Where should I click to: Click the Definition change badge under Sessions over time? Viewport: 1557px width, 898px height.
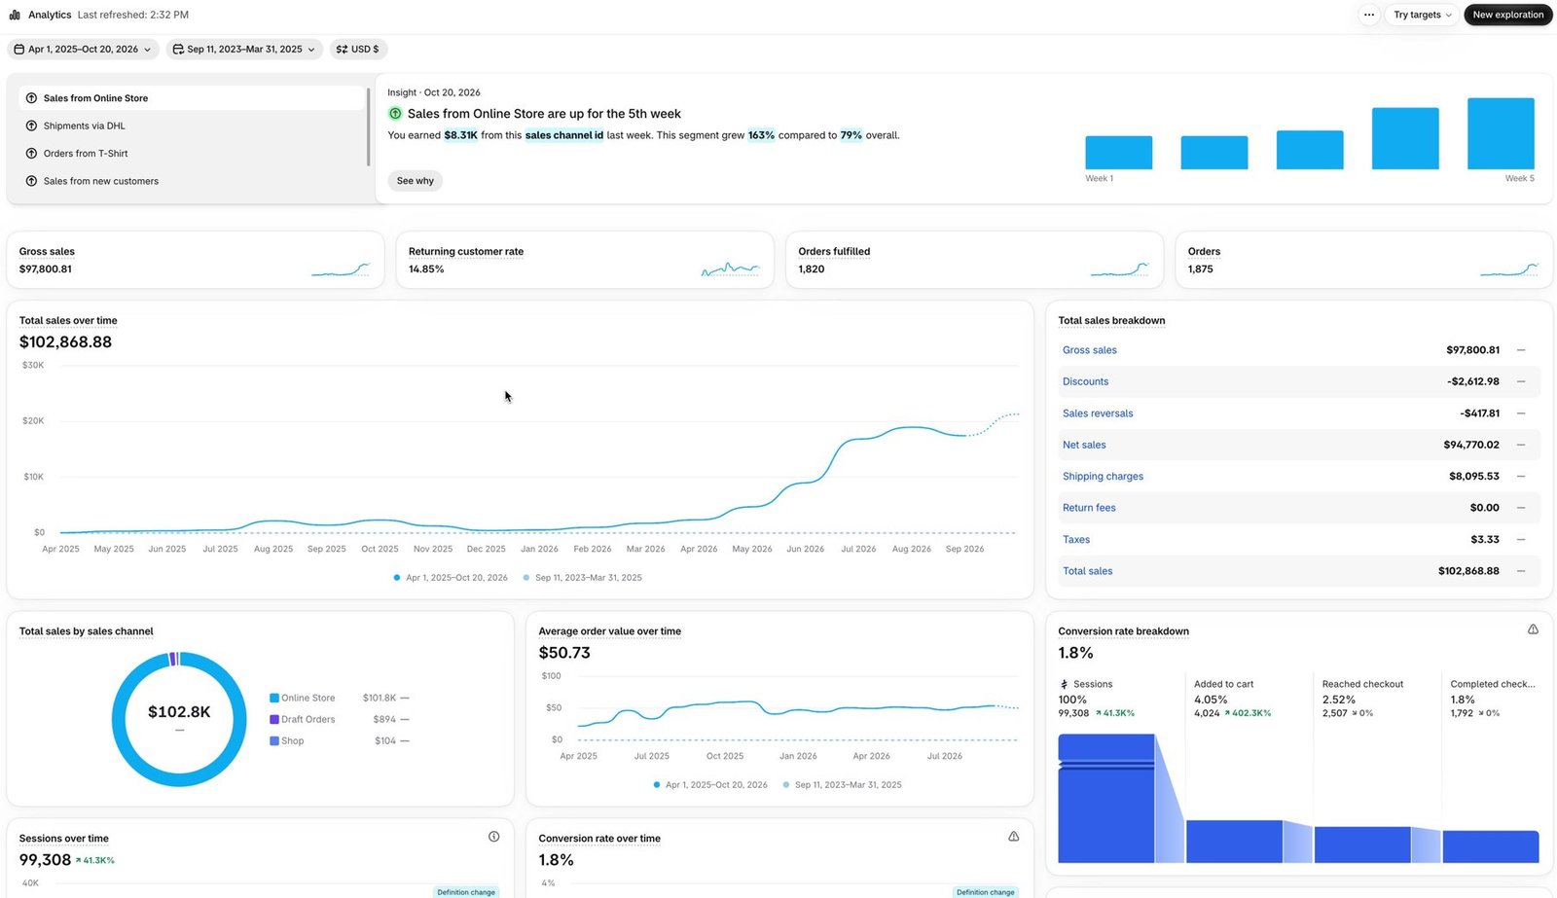pos(466,892)
